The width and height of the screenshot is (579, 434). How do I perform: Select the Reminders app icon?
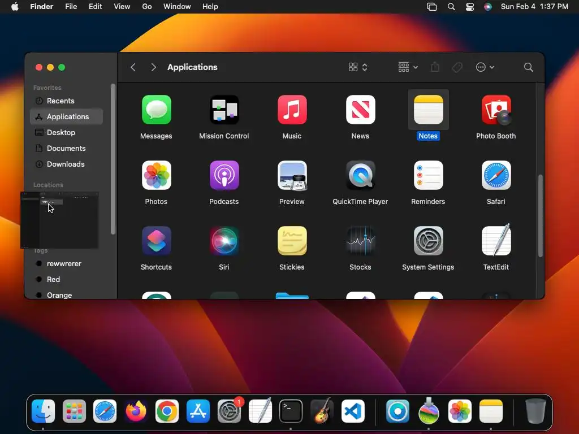pyautogui.click(x=429, y=175)
